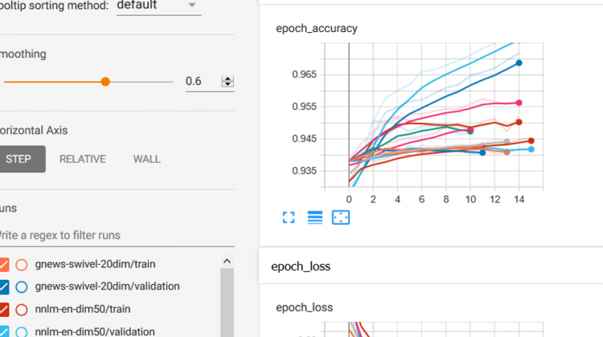Uncheck the gnews-swivel-20dim/train run checkbox

point(3,264)
